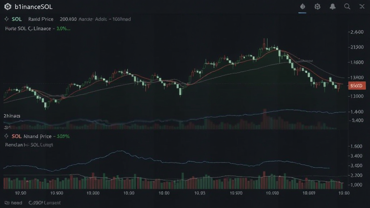Click the "10.93" time axis label

tap(199, 193)
